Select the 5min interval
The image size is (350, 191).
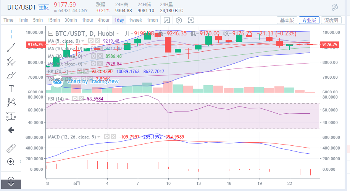click(38, 20)
